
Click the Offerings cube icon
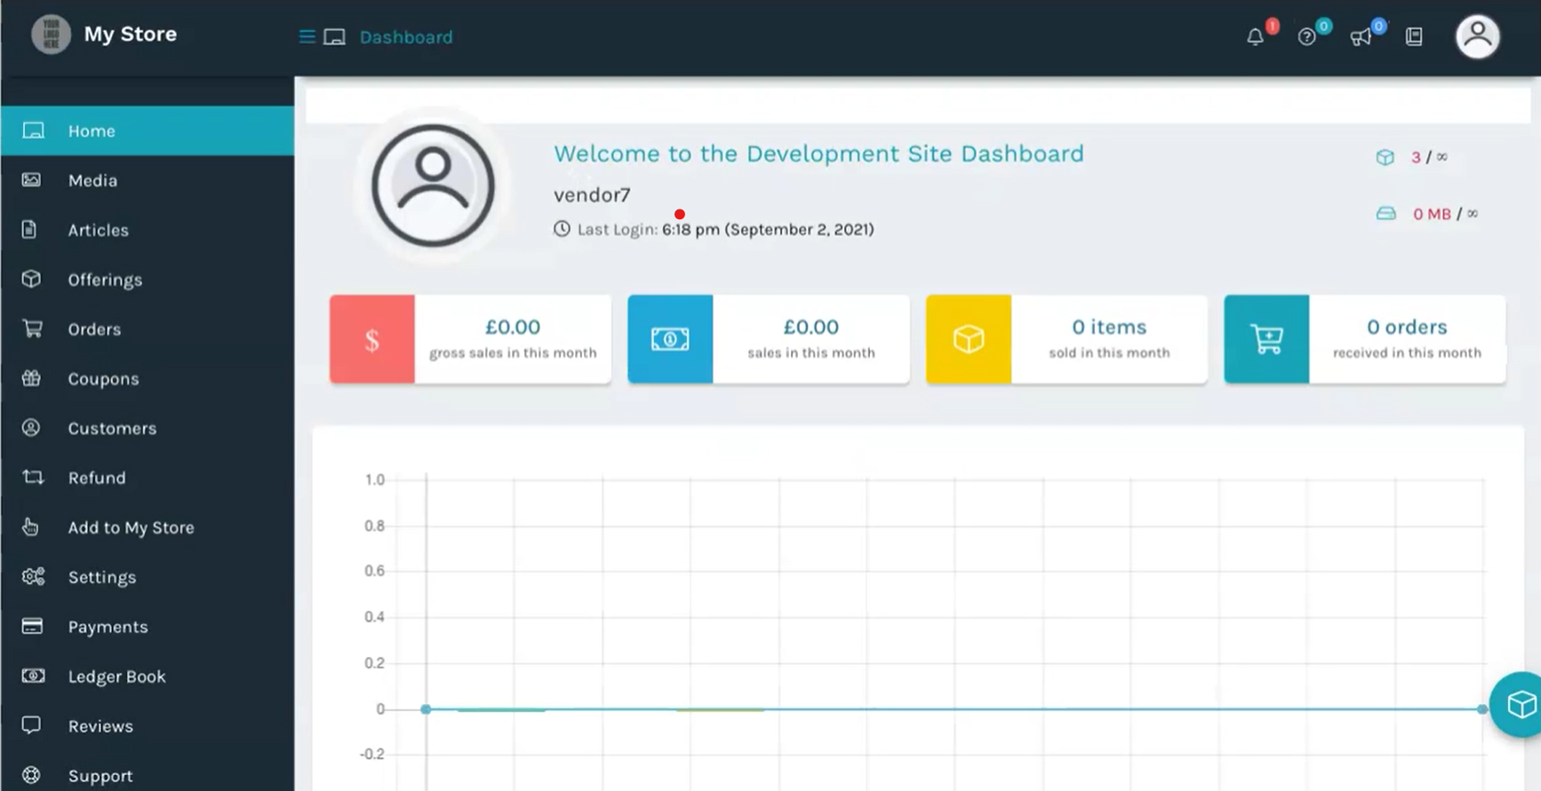point(32,279)
